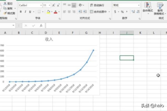Click Align Right icon
Screen dimensions: 167x111
(x=74, y=12)
